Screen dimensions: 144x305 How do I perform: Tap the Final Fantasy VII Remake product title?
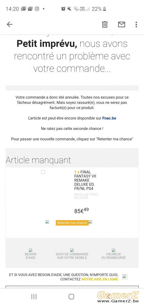click(x=85, y=180)
